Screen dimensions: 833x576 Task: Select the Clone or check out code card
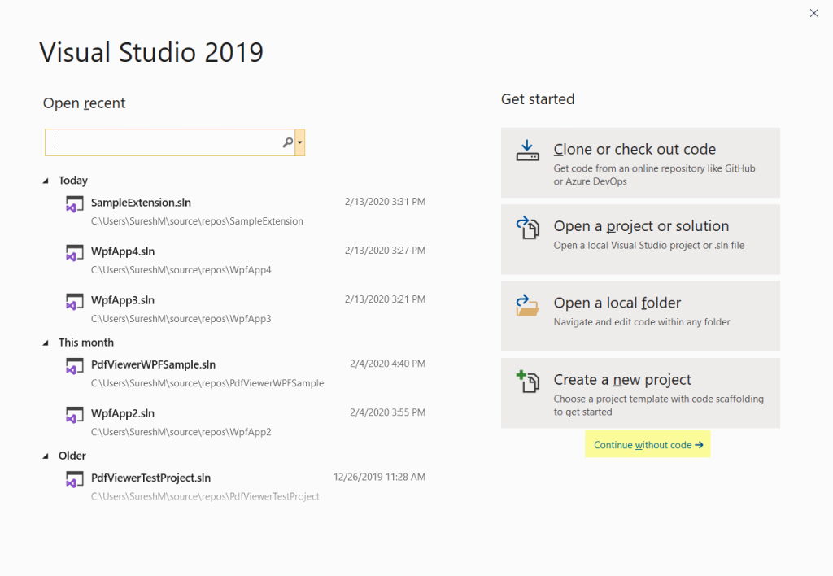(x=640, y=162)
